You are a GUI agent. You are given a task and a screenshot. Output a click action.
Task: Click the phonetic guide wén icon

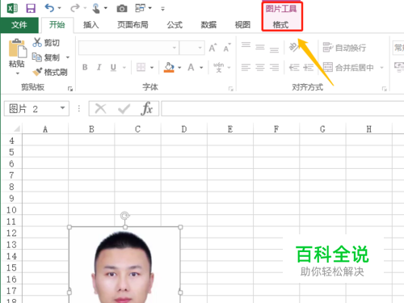point(218,67)
